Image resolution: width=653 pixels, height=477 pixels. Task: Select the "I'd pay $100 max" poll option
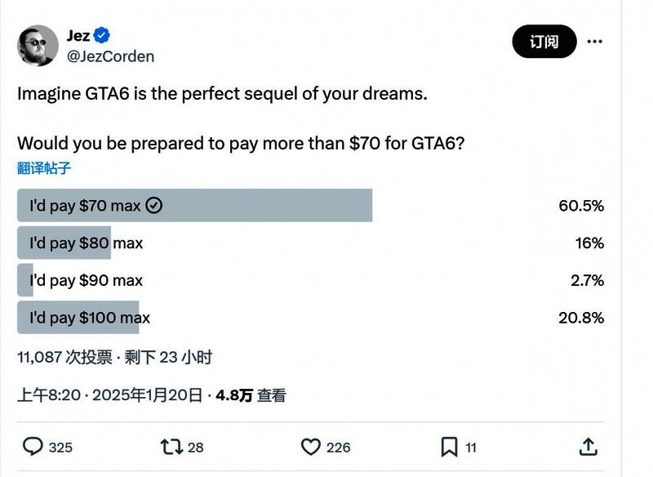click(x=90, y=318)
